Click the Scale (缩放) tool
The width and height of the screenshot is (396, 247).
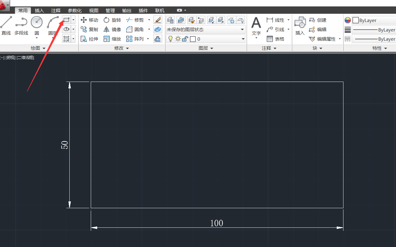click(112, 39)
